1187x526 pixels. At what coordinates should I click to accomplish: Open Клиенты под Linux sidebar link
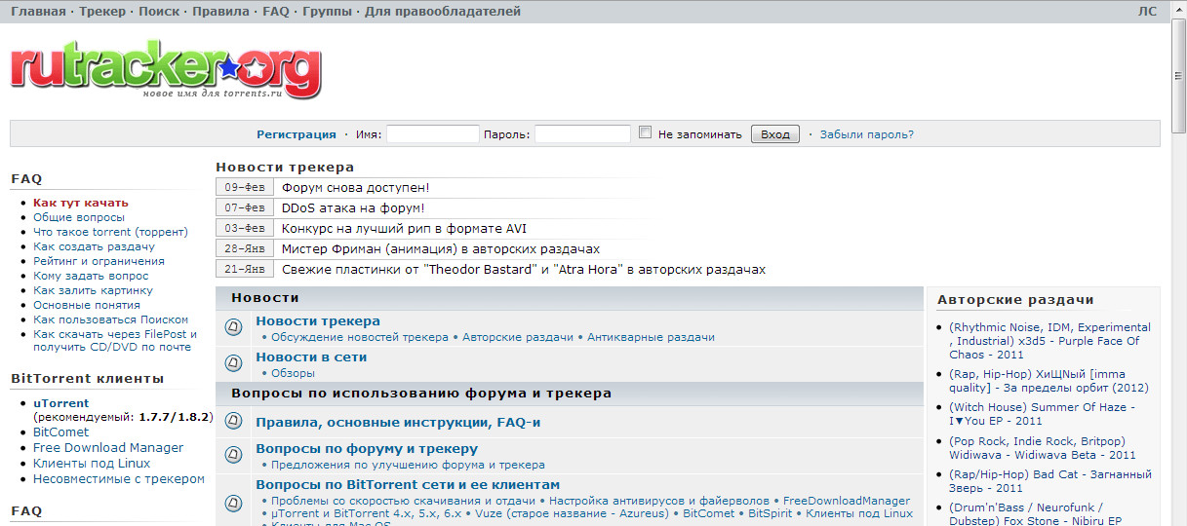pyautogui.click(x=92, y=463)
